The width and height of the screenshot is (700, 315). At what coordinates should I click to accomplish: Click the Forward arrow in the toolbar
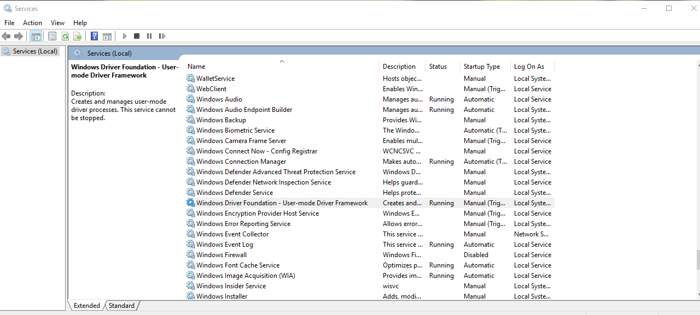point(19,36)
